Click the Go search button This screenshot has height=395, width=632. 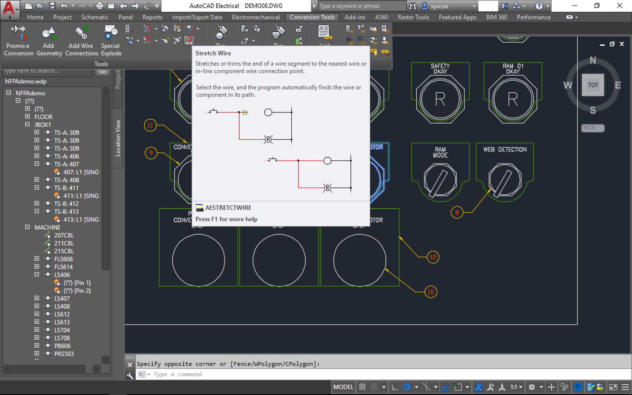(x=103, y=72)
